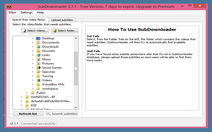
Task: Expand the VirtualBox VMs folder
Action: click(x=33, y=84)
